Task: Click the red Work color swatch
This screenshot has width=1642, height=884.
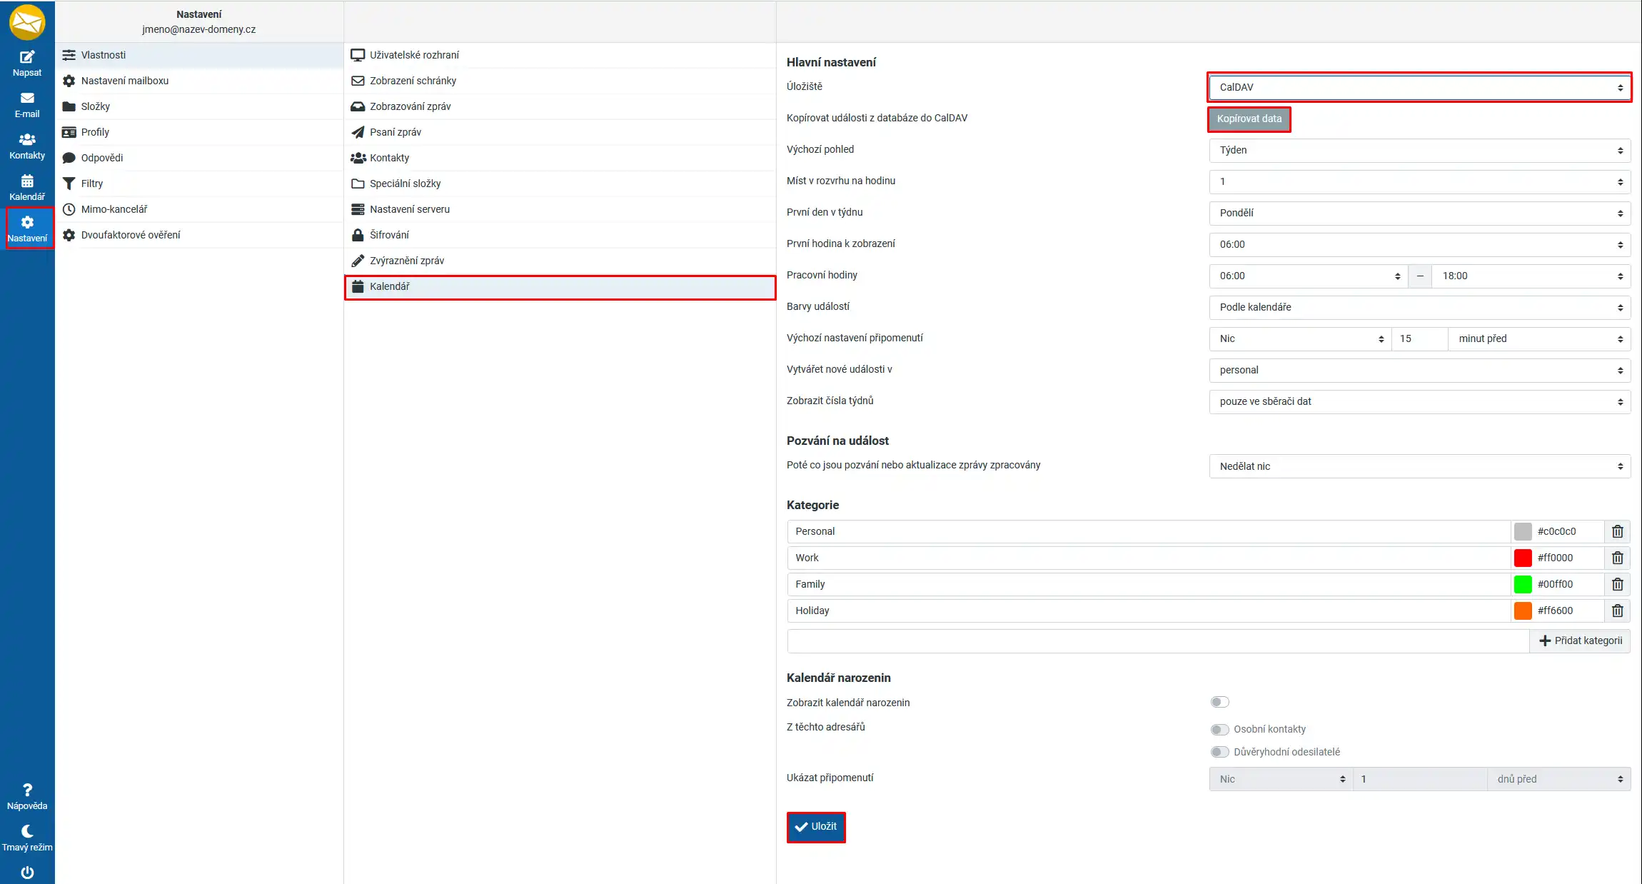Action: pos(1522,558)
